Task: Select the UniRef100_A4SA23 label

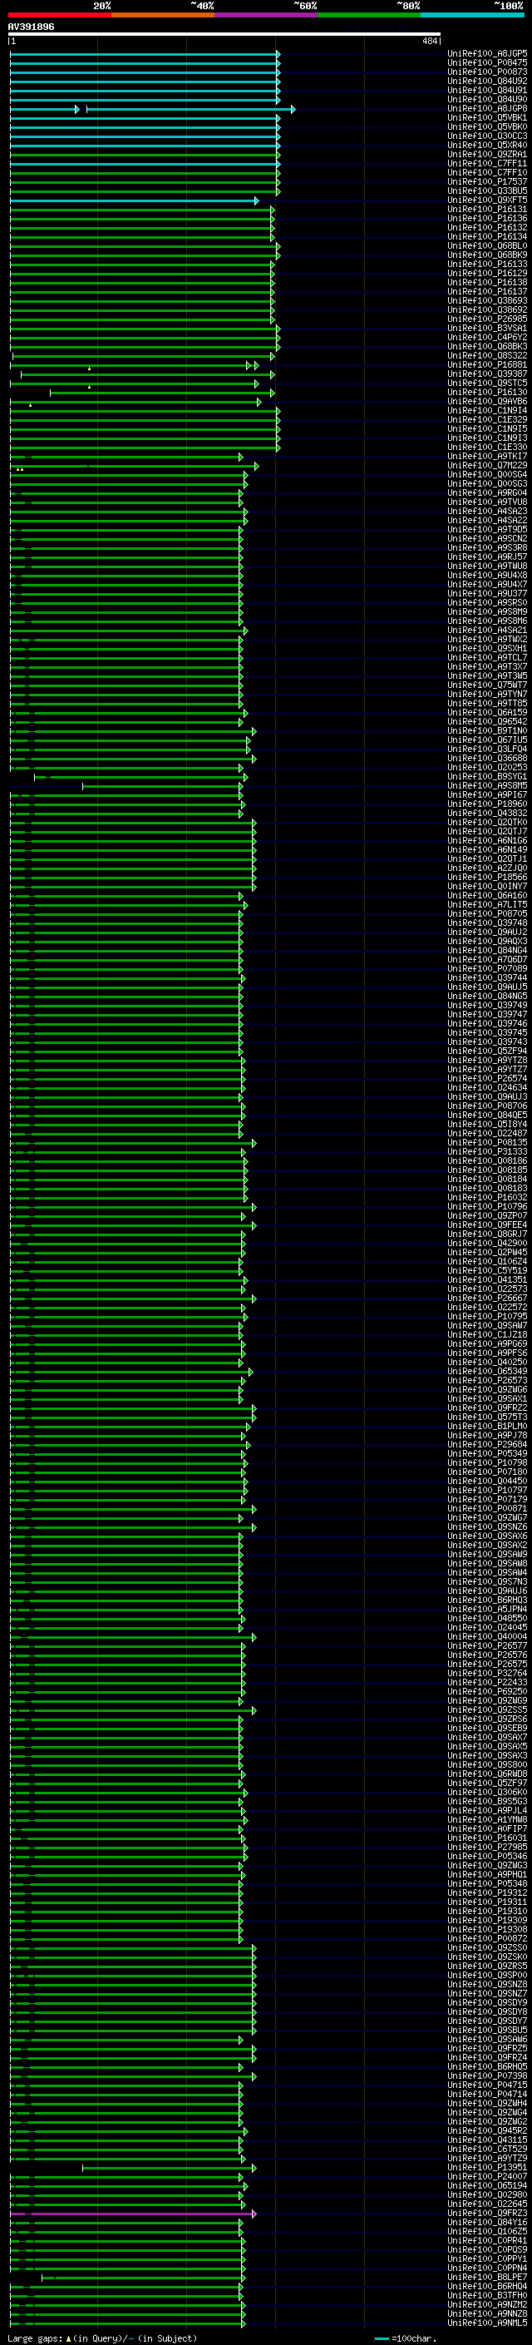Action: point(486,511)
